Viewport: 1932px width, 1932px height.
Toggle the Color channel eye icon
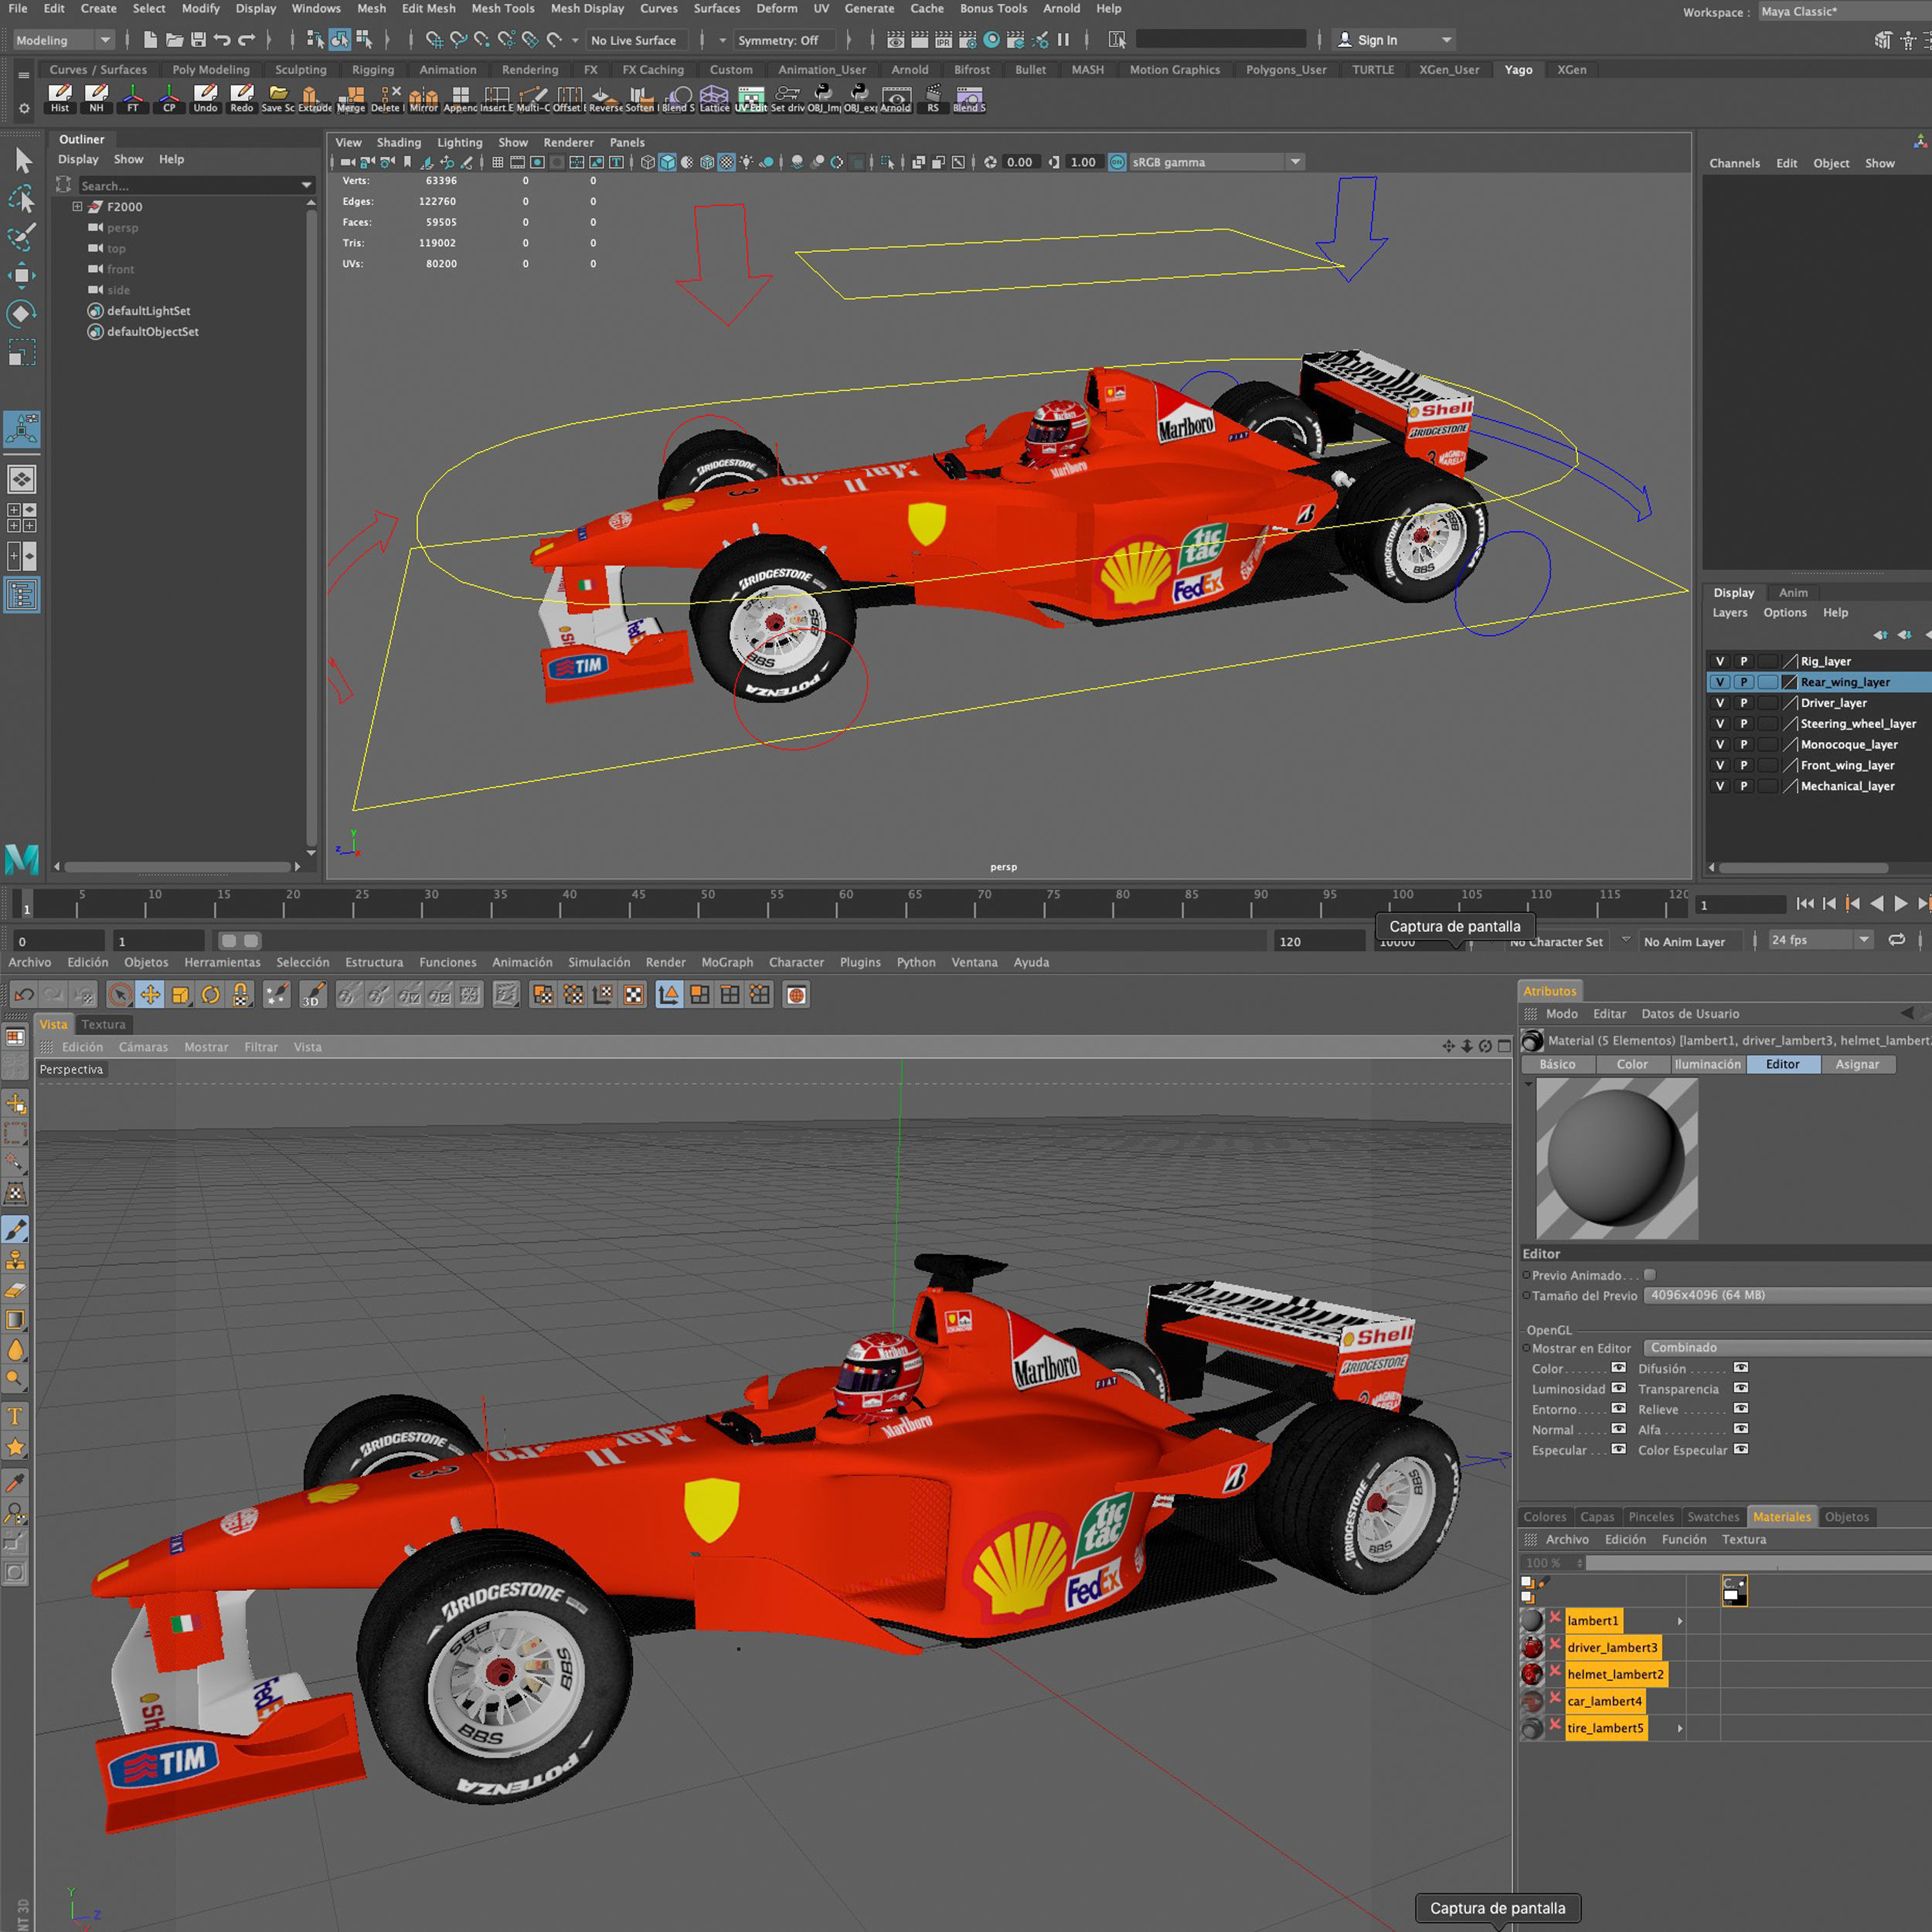(x=1619, y=1368)
